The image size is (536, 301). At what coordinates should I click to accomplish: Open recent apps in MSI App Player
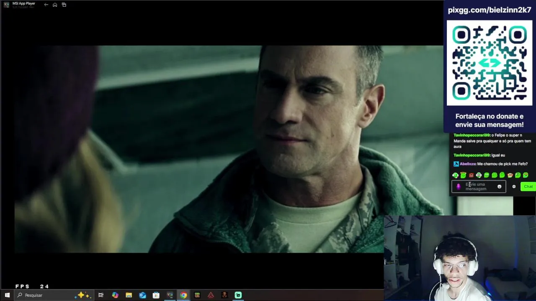point(64,5)
